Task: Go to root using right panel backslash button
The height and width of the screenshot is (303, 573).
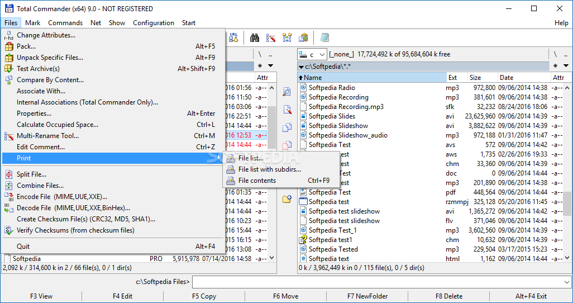Action: [x=555, y=55]
